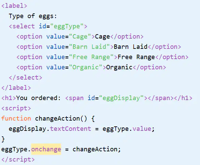200x165 pixels.
Task: Click the closing script tag
Action: [x=18, y=160]
